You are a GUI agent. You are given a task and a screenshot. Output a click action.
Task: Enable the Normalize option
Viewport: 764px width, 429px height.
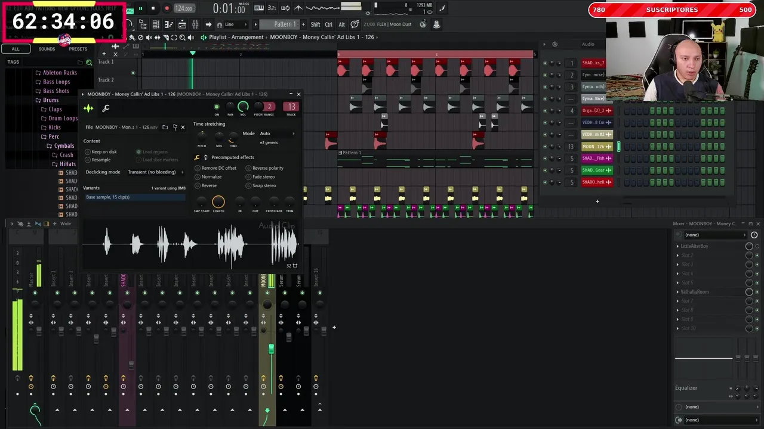pyautogui.click(x=208, y=177)
